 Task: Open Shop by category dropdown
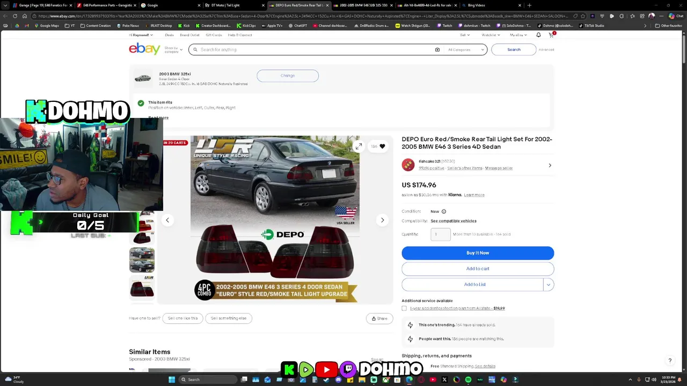point(173,49)
